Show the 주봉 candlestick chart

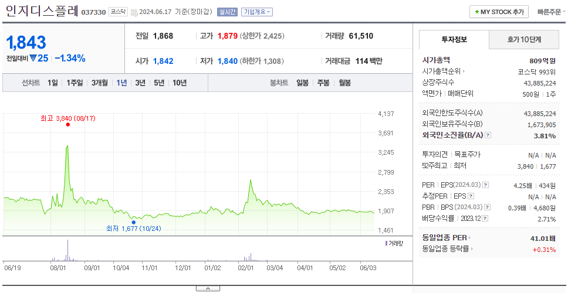[x=323, y=83]
